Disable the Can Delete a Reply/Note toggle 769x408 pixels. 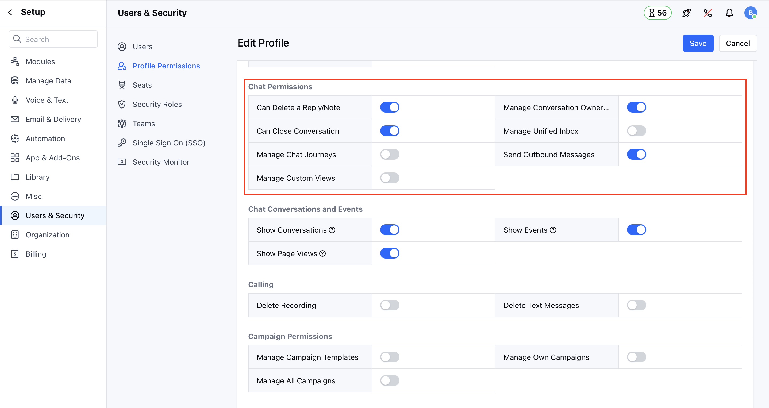point(390,107)
